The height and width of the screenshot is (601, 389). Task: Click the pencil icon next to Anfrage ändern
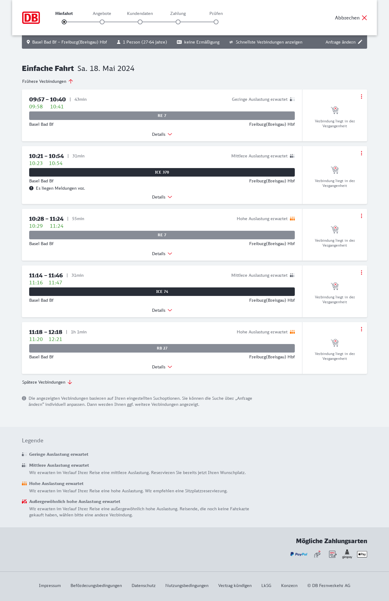click(360, 42)
